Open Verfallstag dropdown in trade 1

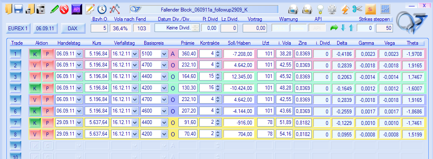[x=135, y=54]
